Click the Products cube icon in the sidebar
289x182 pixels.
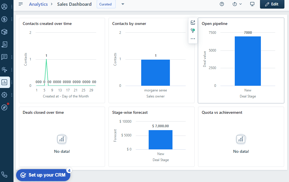pyautogui.click(x=4, y=32)
